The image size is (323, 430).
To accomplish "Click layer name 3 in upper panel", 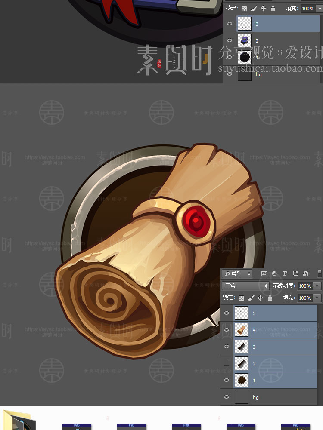I will point(257,24).
